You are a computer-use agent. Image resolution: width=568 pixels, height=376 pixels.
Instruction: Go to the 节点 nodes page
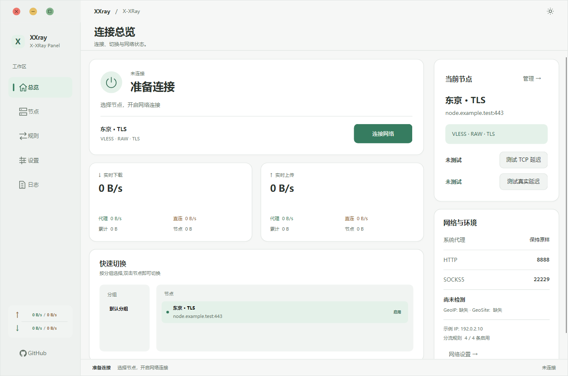pyautogui.click(x=41, y=112)
